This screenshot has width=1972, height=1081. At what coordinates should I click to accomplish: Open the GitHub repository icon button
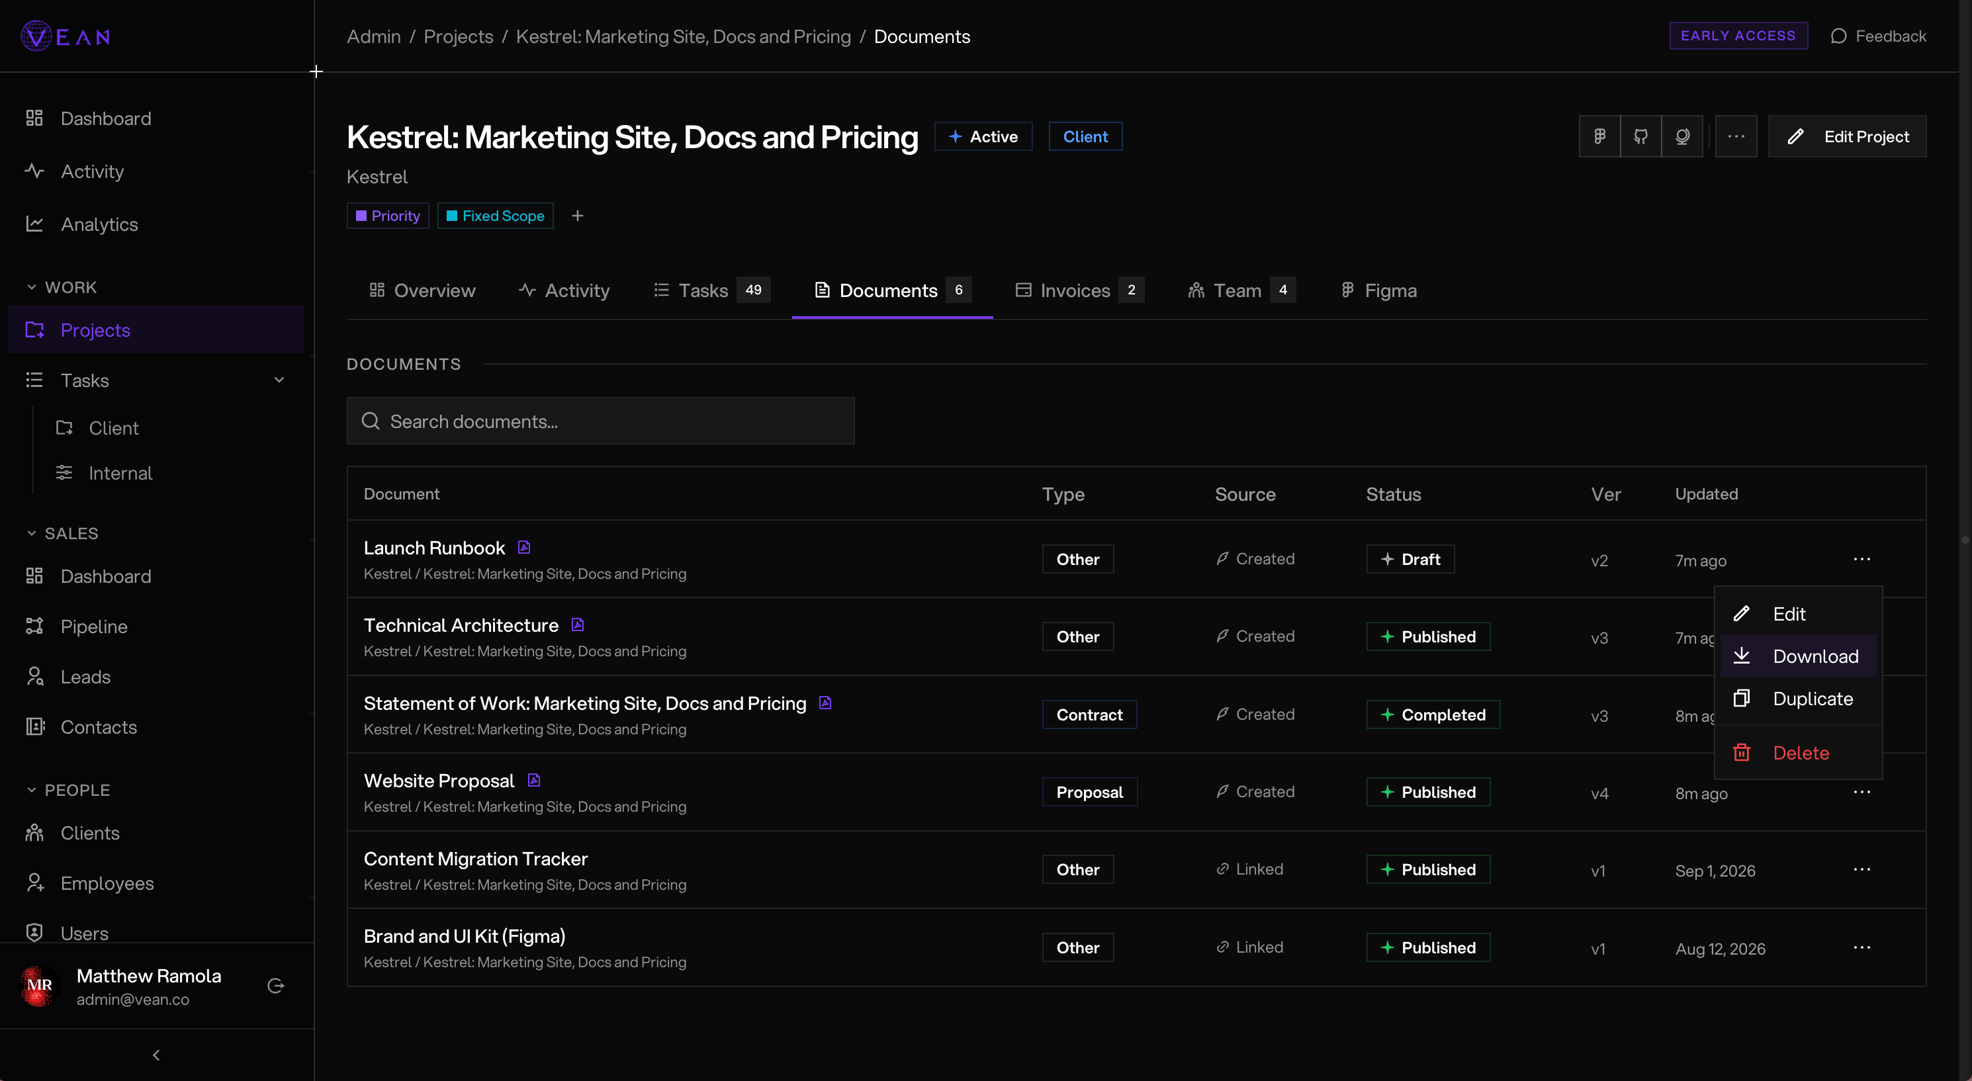coord(1640,136)
